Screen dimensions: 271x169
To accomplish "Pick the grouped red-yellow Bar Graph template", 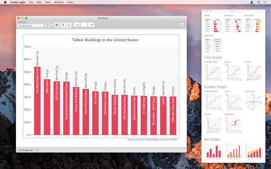I will tap(233, 151).
